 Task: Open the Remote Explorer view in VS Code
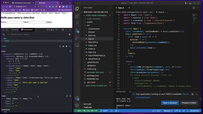pyautogui.click(x=77, y=45)
